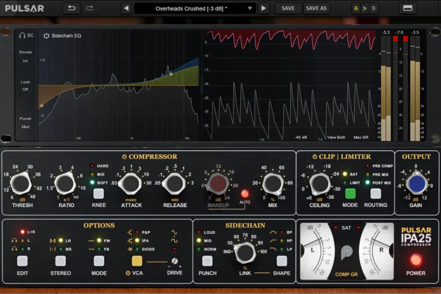The width and height of the screenshot is (441, 294).
Task: Click the Save button
Action: coord(288,8)
